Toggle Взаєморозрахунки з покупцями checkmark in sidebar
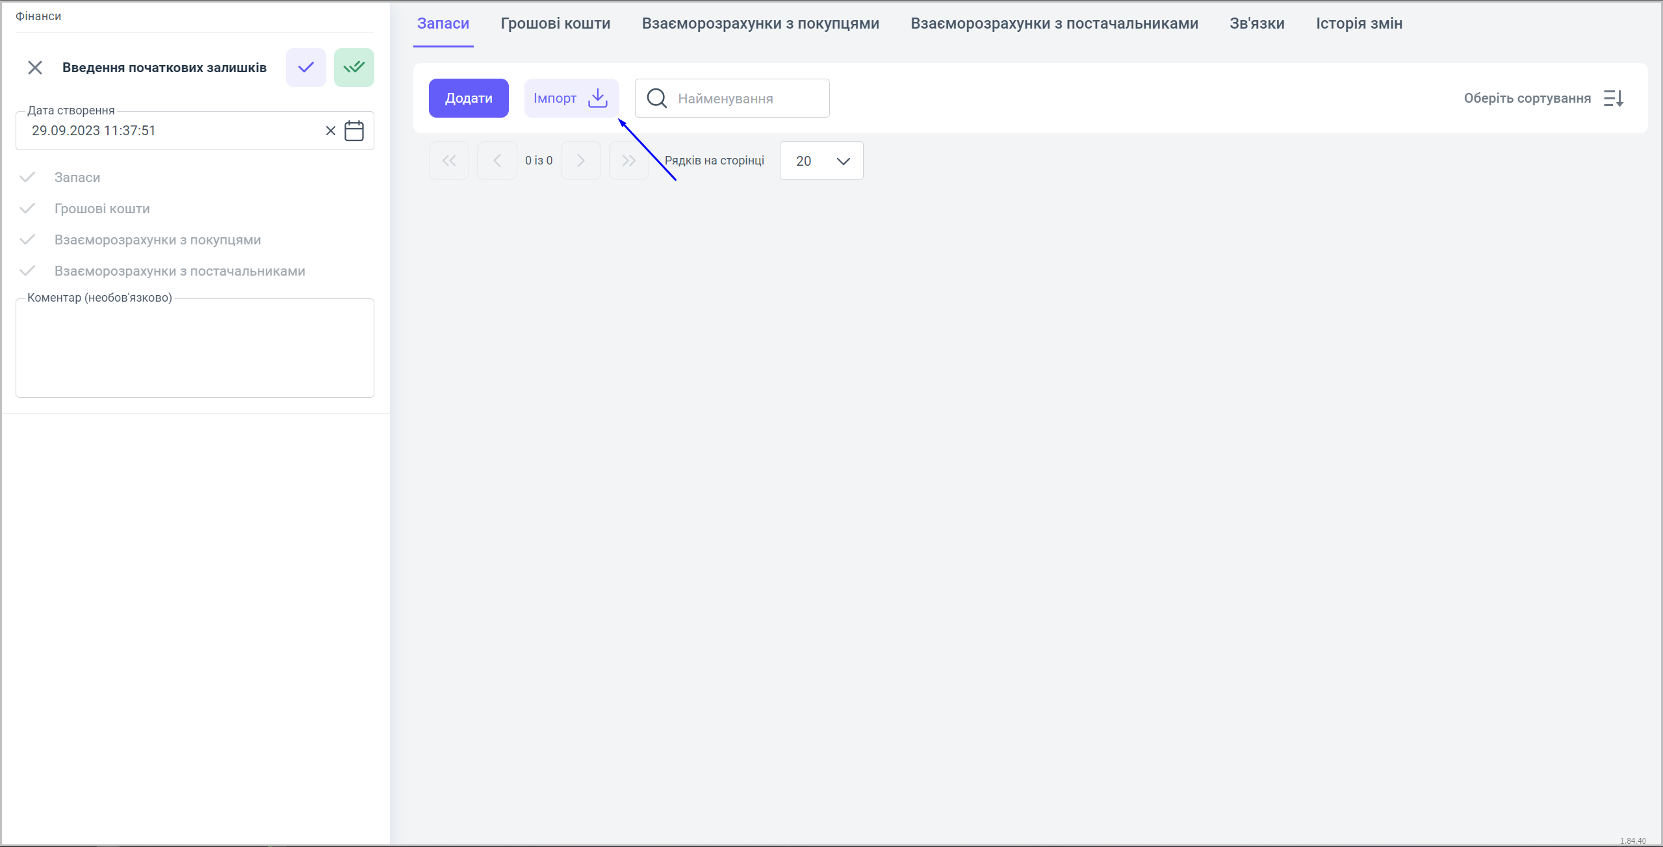The image size is (1663, 847). pos(27,240)
